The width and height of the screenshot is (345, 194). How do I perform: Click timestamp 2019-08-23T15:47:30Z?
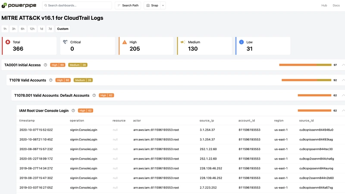click(36, 178)
